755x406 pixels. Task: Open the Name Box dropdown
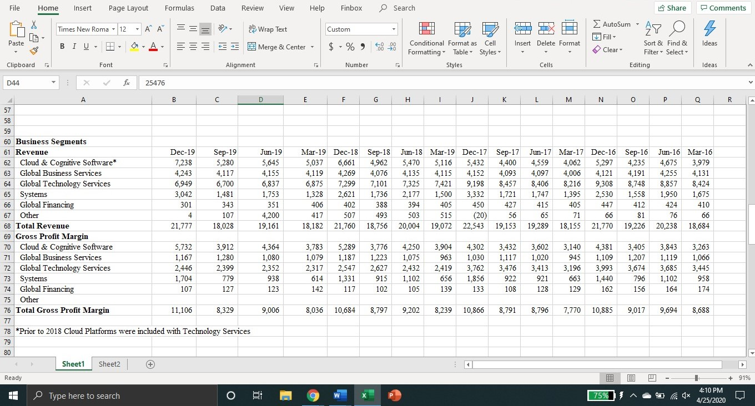53,83
